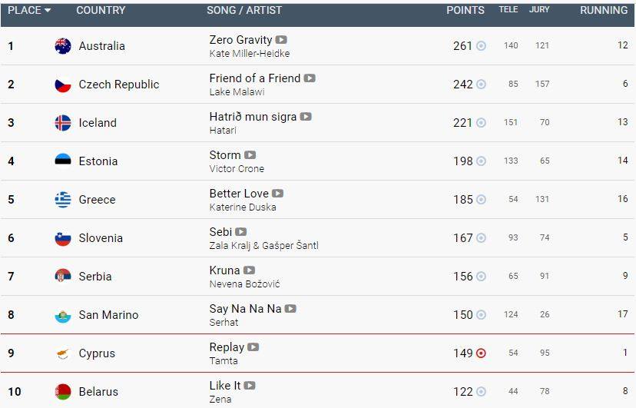Viewport: 636px width, 408px height.
Task: Select the points circle next to 261
Action: (x=481, y=46)
